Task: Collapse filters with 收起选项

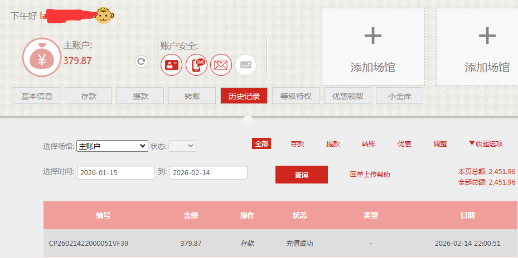Action: pos(486,143)
